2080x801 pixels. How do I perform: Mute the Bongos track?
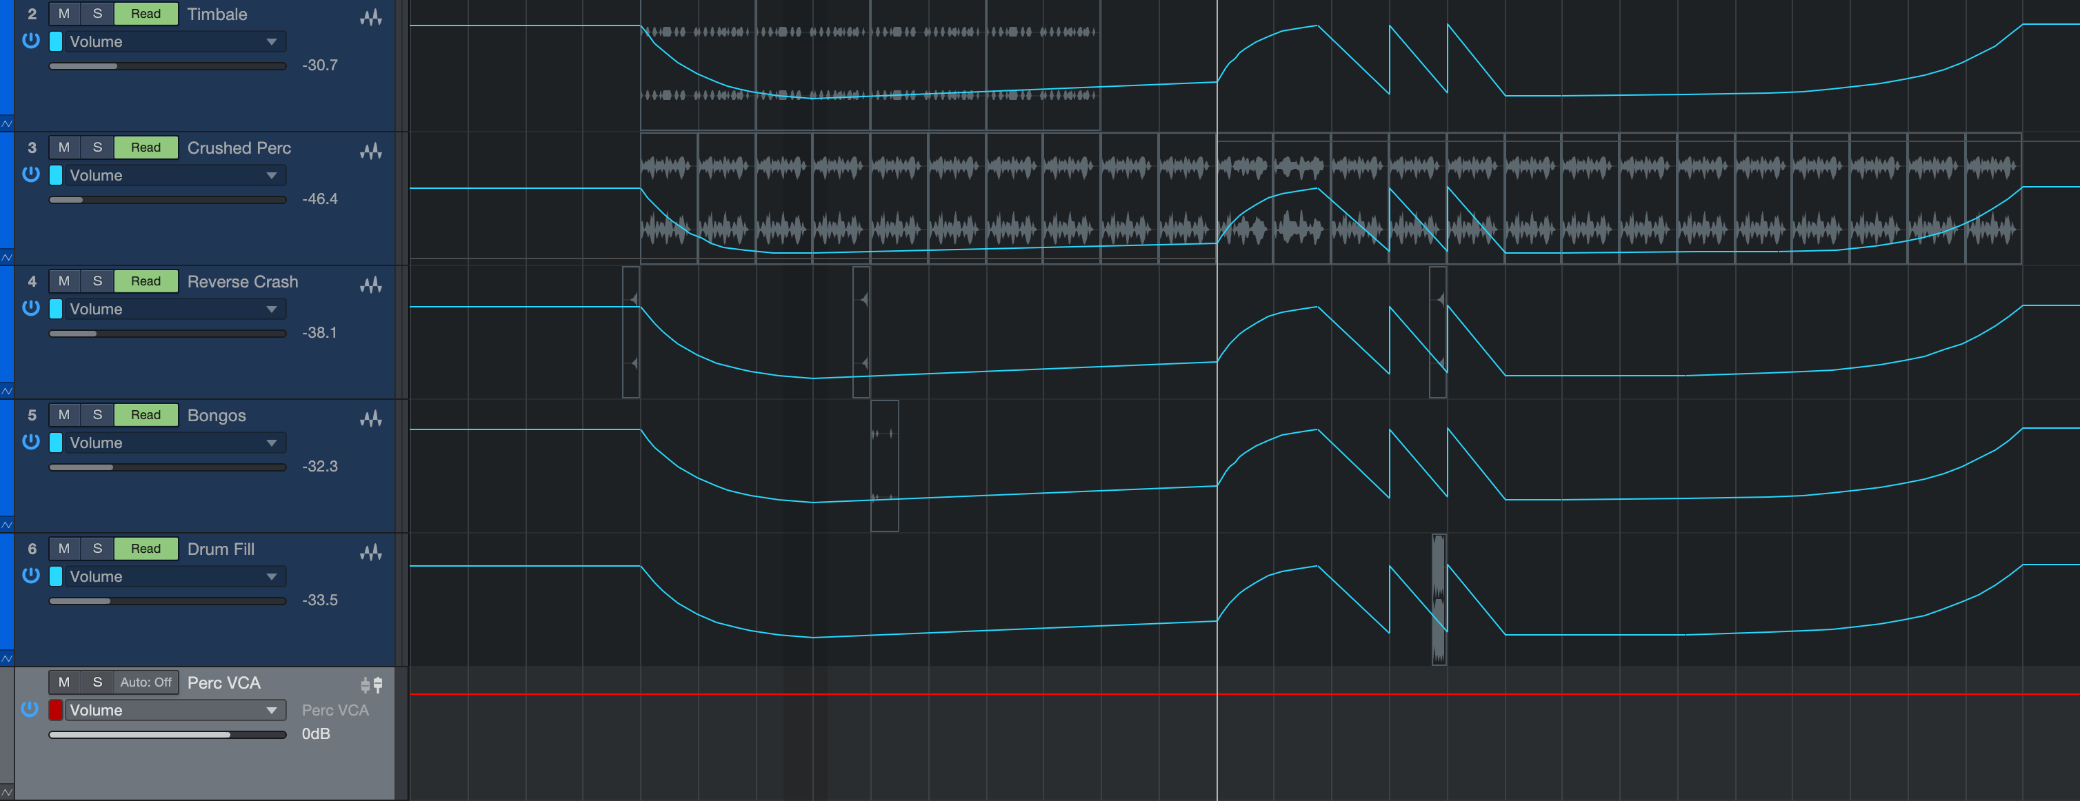pos(65,414)
